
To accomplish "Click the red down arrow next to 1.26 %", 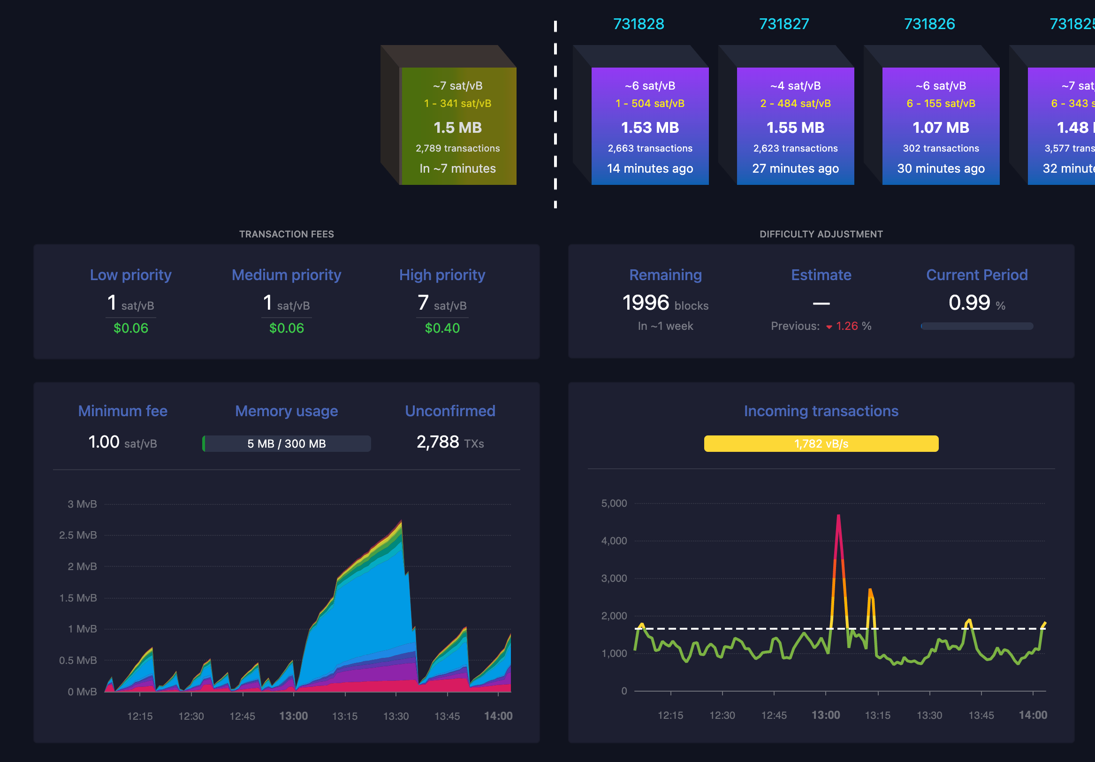I will coord(829,327).
